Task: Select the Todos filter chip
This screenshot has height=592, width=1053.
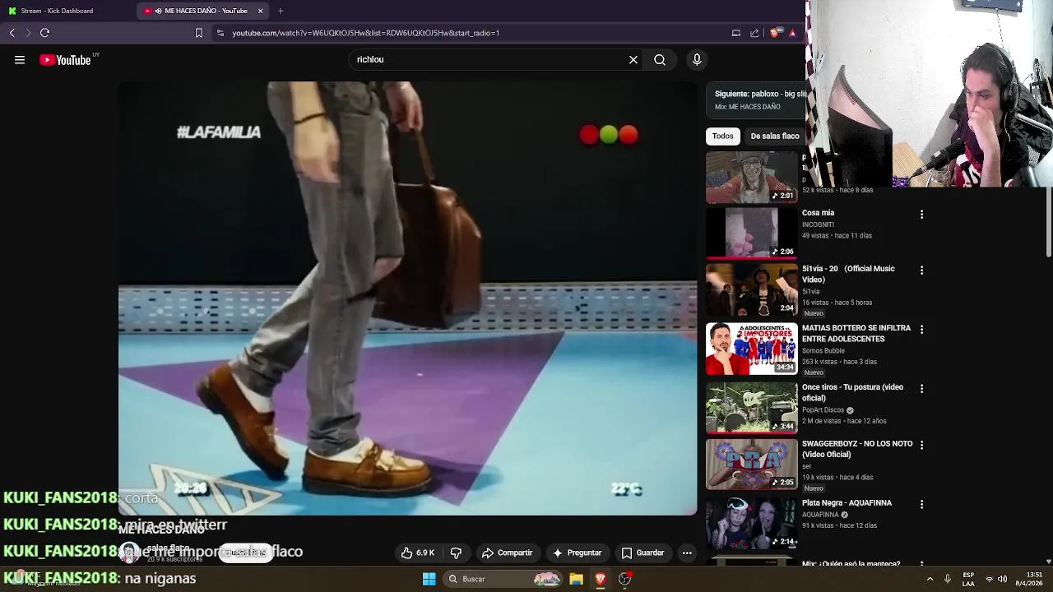Action: [723, 136]
